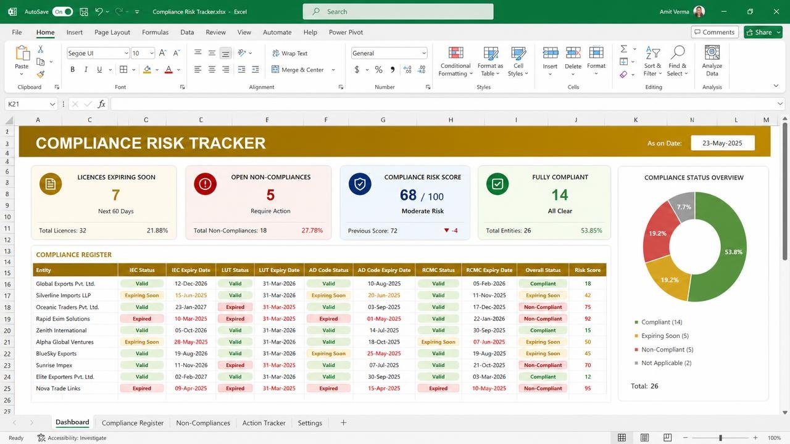Viewport: 790px width, 444px height.
Task: Expand the Name Box dropdown
Action: [52, 104]
